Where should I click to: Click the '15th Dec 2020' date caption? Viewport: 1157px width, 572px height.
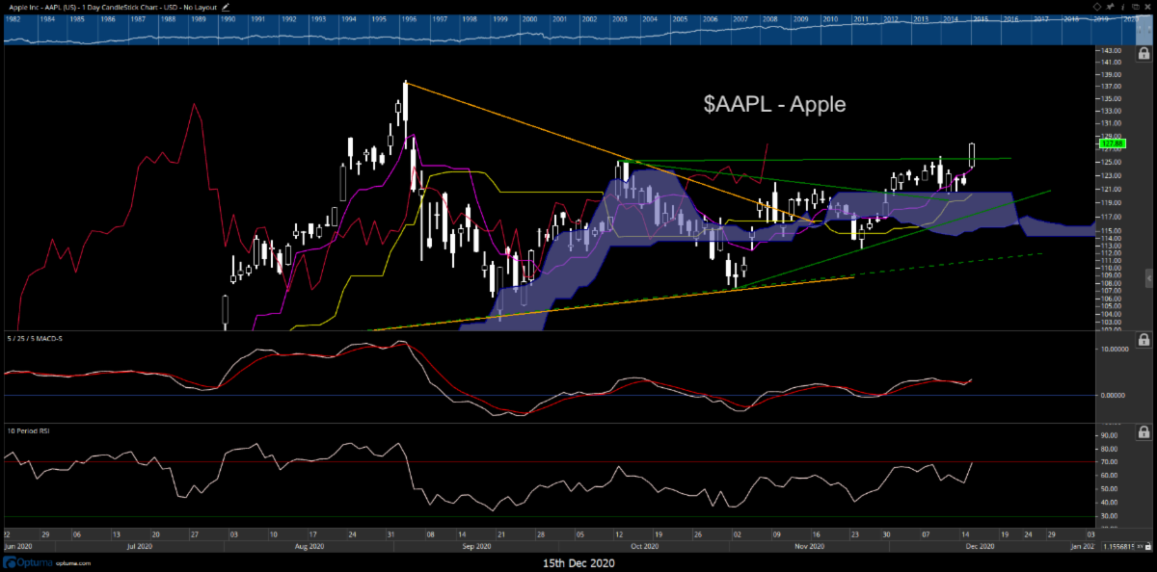(578, 561)
